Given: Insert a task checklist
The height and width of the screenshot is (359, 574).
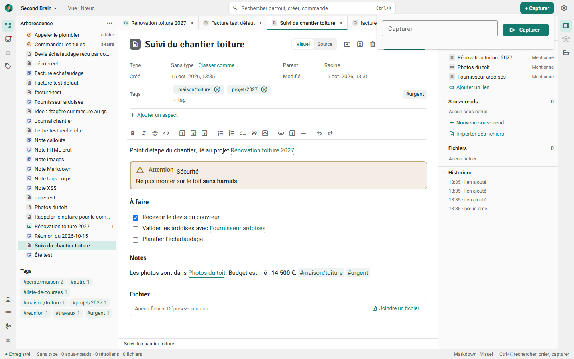Looking at the screenshot, I should tap(243, 133).
